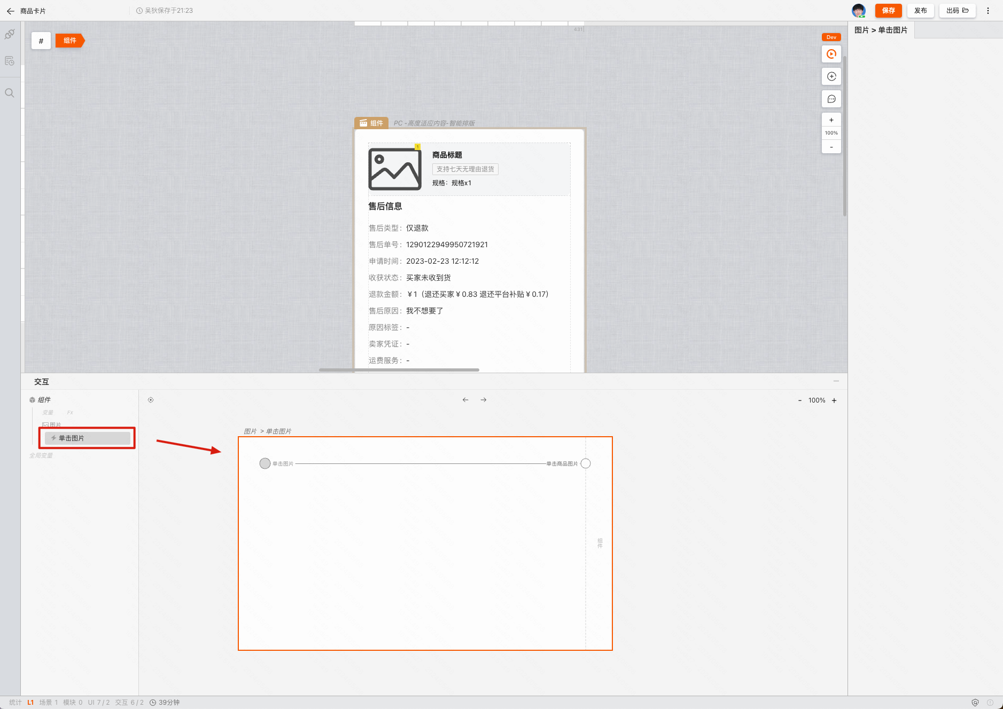
Task: Click 全局变量 in interaction panel
Action: tap(41, 455)
